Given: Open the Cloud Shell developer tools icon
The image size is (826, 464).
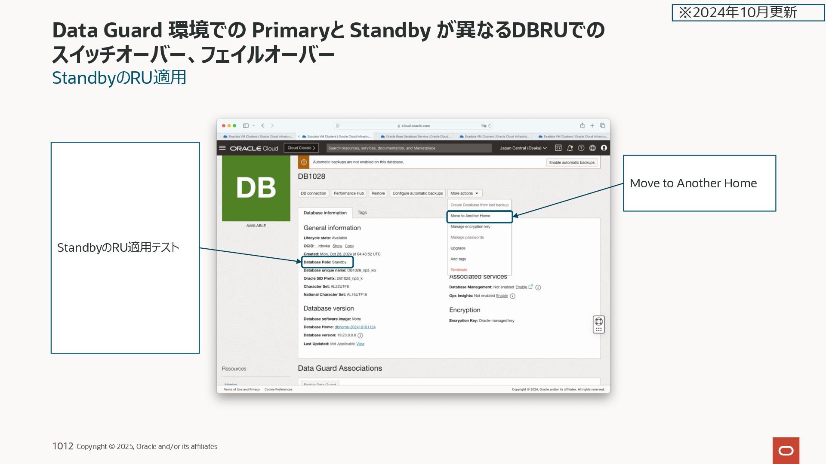Looking at the screenshot, I should (558, 148).
